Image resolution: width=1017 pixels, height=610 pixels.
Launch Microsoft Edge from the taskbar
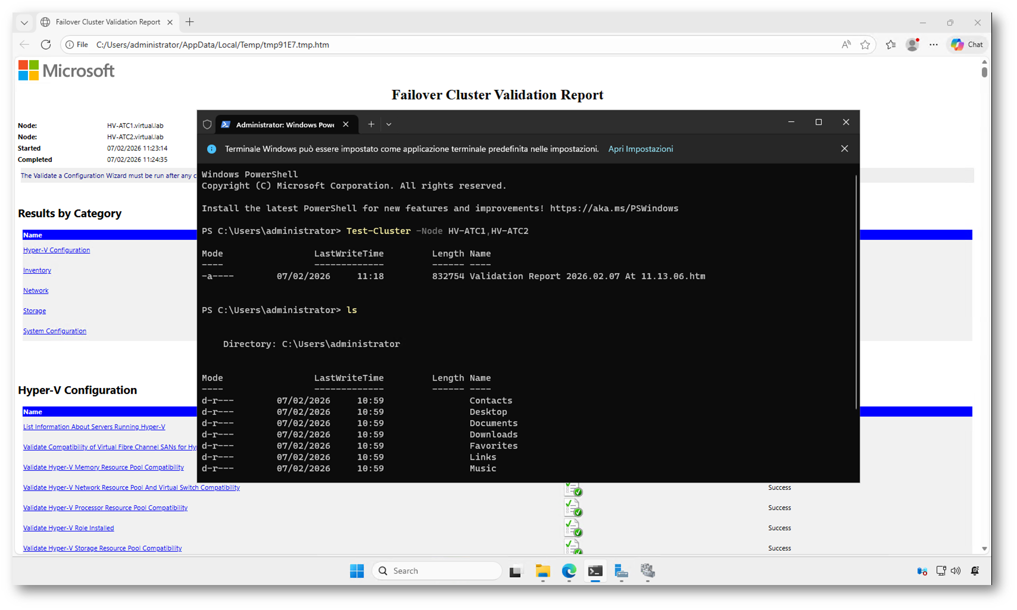569,571
